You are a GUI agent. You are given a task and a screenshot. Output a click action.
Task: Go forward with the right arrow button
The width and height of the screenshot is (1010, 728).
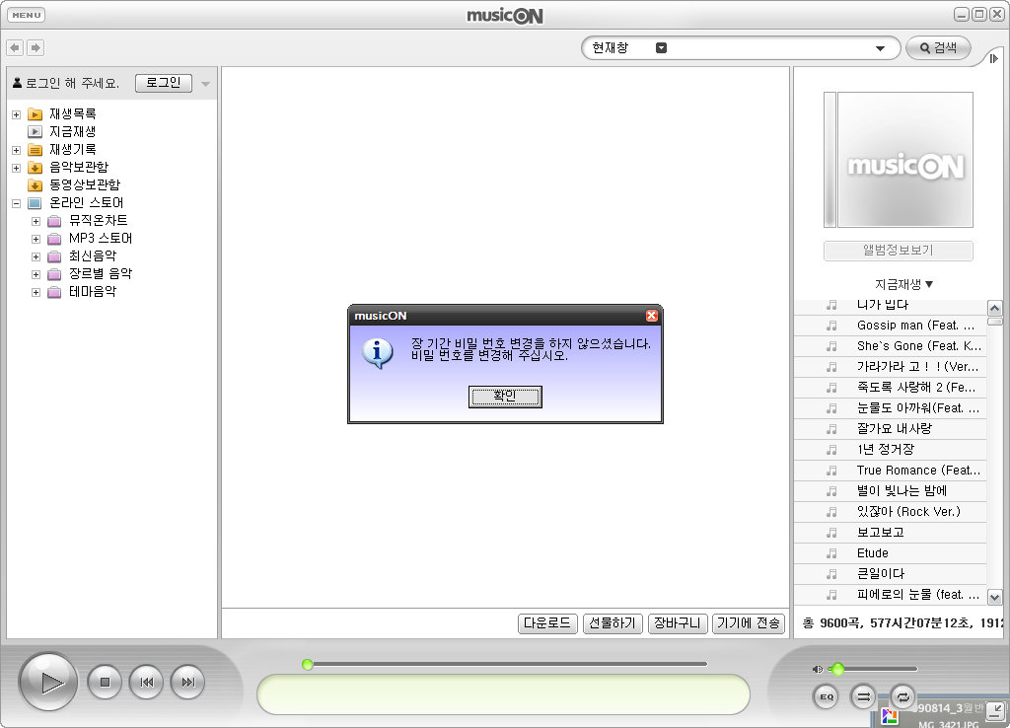[36, 47]
